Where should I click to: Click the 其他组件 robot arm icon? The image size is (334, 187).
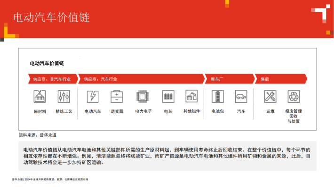tap(191, 96)
